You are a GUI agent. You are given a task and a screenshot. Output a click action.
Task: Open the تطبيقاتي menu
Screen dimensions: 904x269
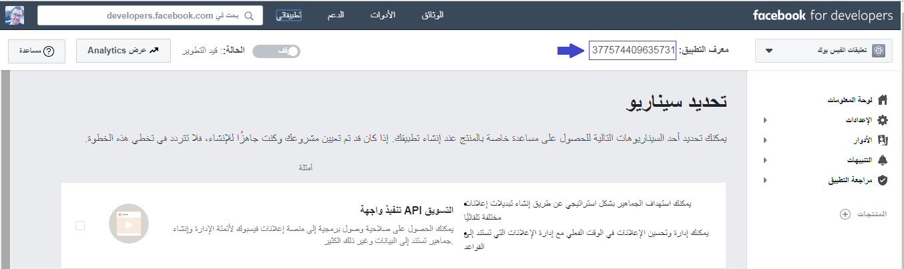click(x=288, y=15)
